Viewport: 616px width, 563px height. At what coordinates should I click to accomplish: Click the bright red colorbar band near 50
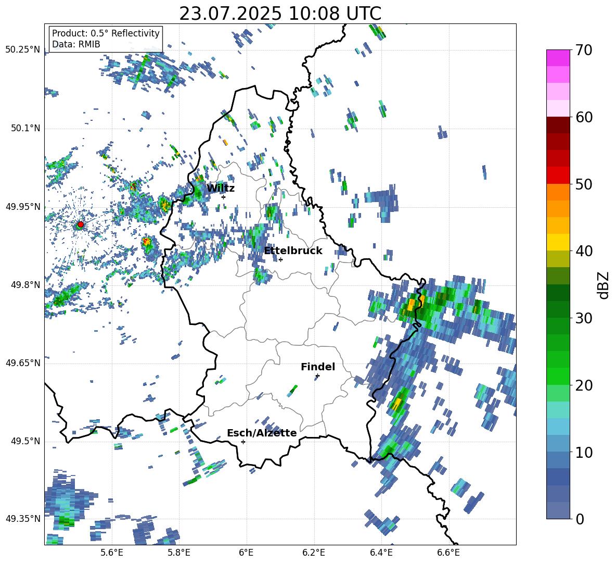[558, 176]
